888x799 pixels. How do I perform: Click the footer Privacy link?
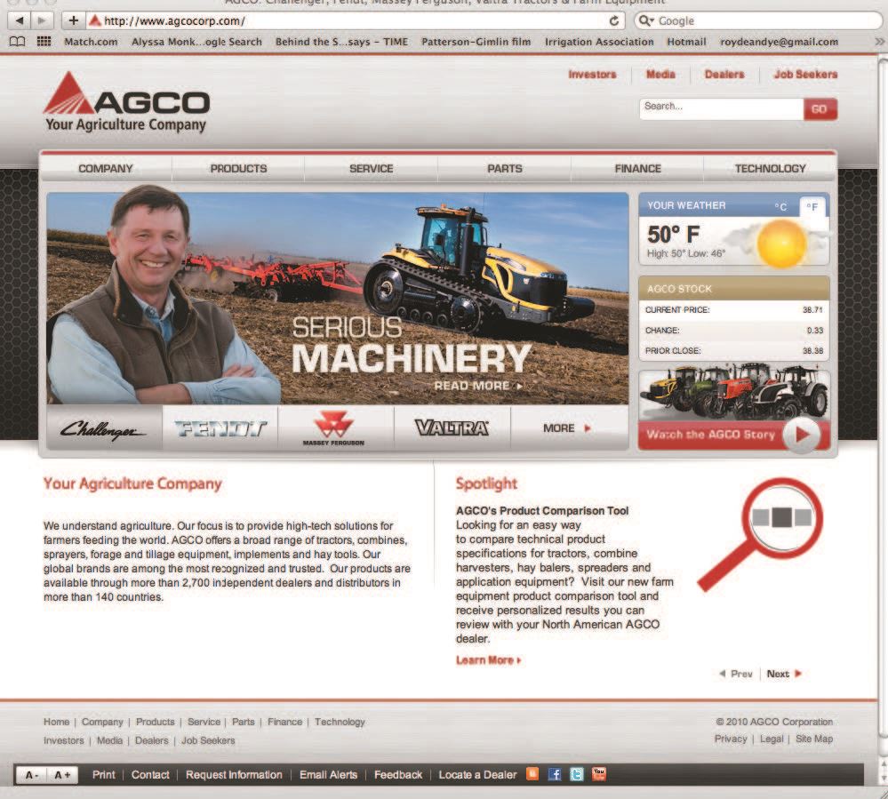pyautogui.click(x=731, y=739)
